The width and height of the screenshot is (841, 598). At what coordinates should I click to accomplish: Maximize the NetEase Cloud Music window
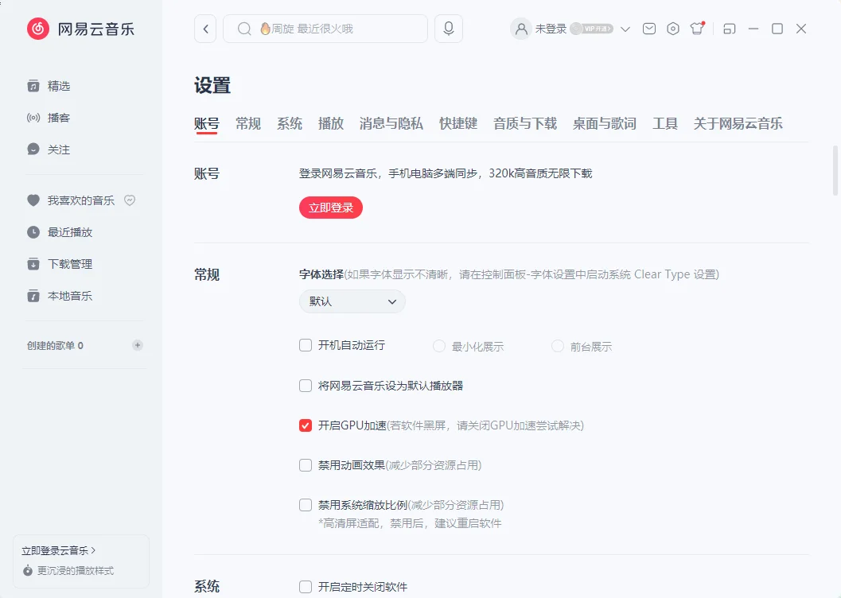777,29
